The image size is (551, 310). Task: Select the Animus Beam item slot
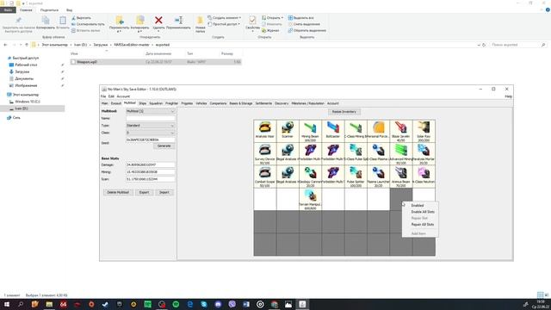[400, 177]
